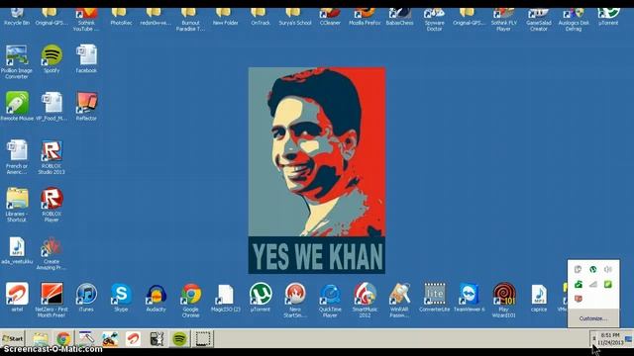
Task: Open the Audacity desktop shortcut
Action: (156, 298)
